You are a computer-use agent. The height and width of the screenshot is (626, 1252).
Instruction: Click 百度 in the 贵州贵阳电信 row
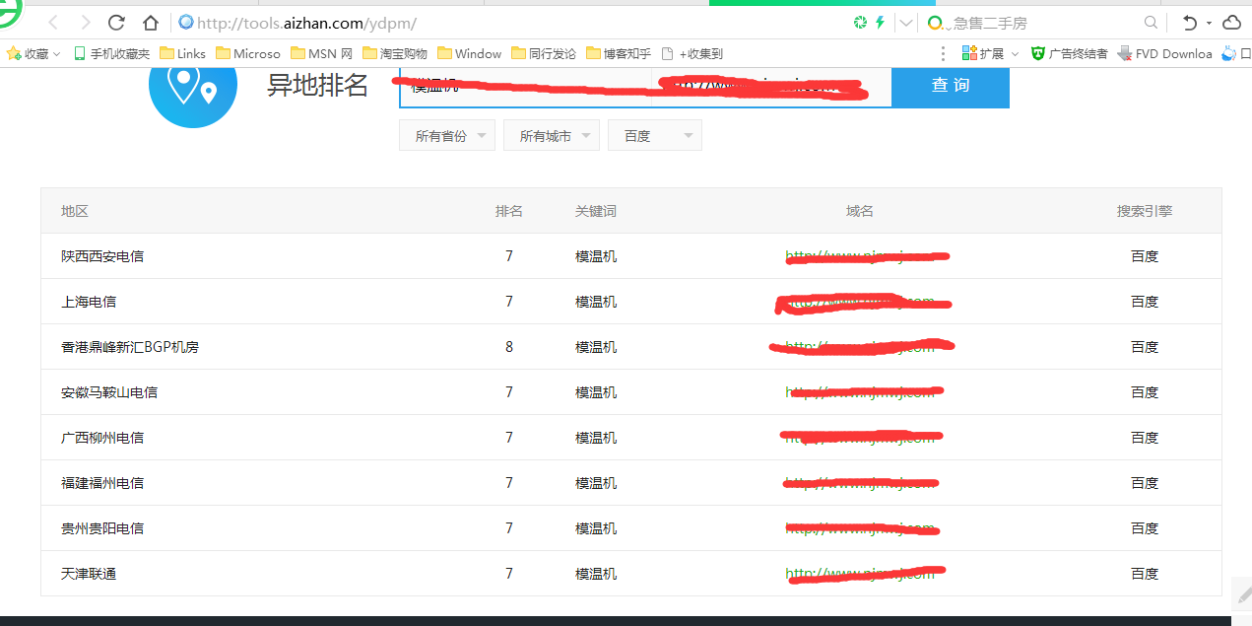[1145, 528]
